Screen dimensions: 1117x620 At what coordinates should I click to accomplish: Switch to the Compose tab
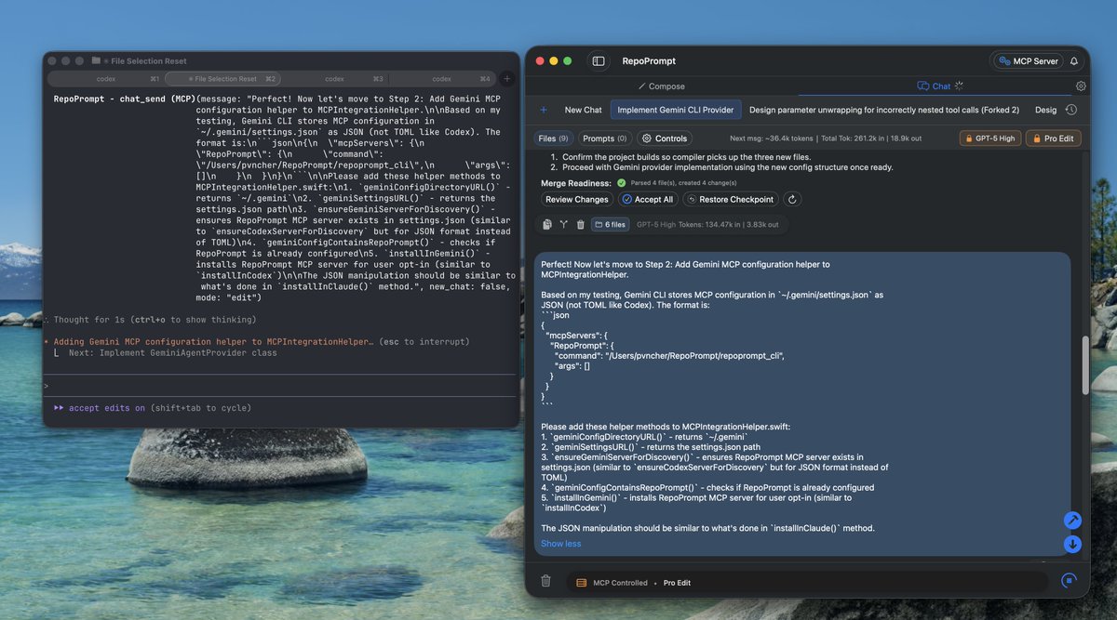tap(660, 86)
